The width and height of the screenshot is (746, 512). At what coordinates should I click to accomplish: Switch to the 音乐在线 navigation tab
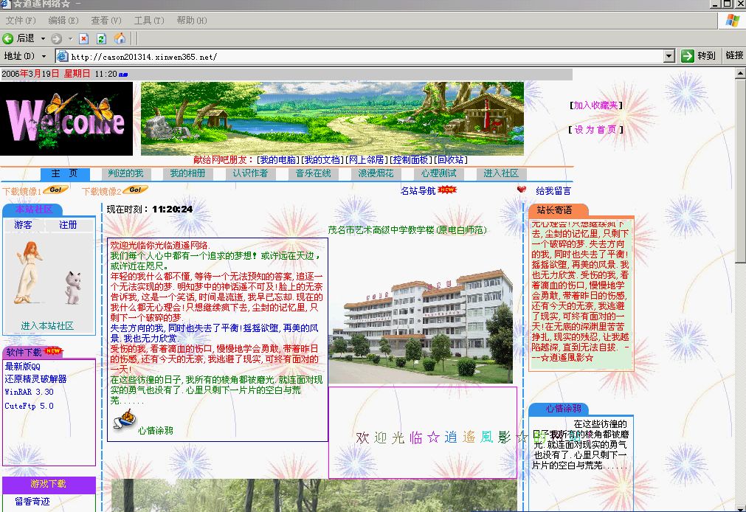point(314,174)
